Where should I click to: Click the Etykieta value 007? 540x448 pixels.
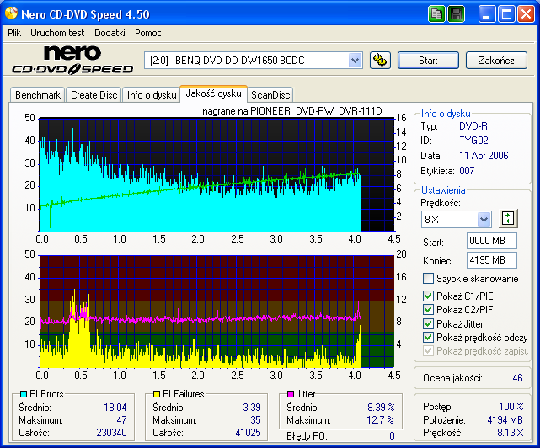pyautogui.click(x=467, y=171)
